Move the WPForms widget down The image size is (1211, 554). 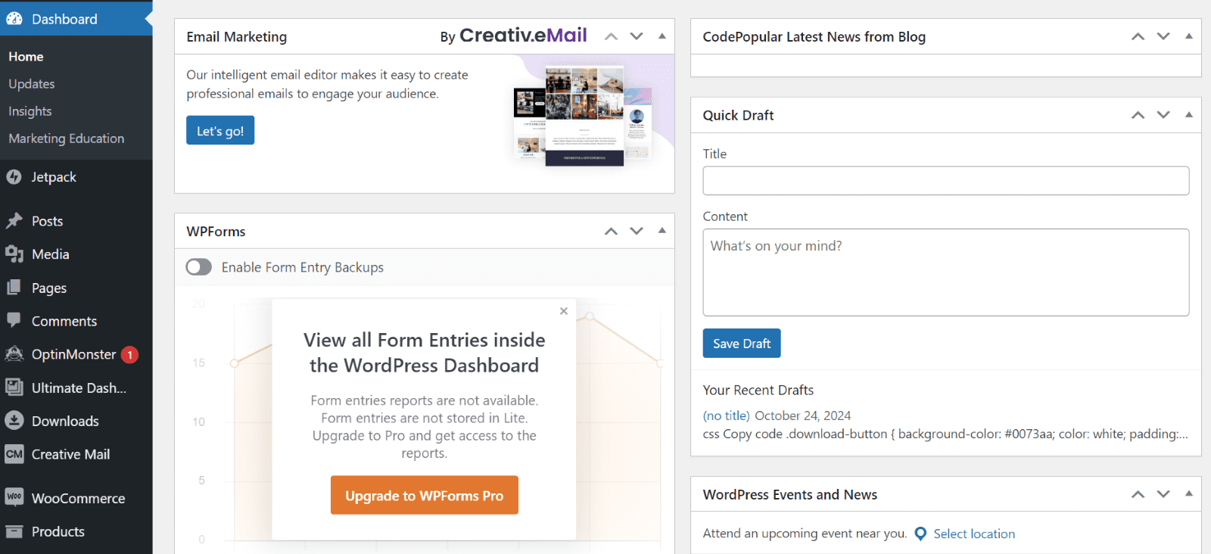(x=636, y=231)
